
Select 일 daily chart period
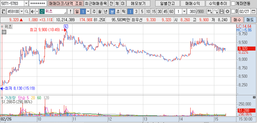point(77,11)
